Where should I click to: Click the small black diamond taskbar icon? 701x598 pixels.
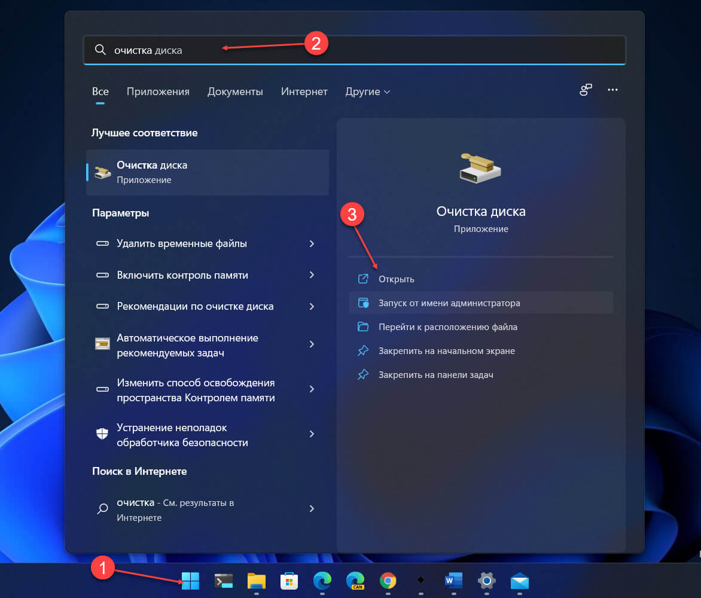point(420,580)
